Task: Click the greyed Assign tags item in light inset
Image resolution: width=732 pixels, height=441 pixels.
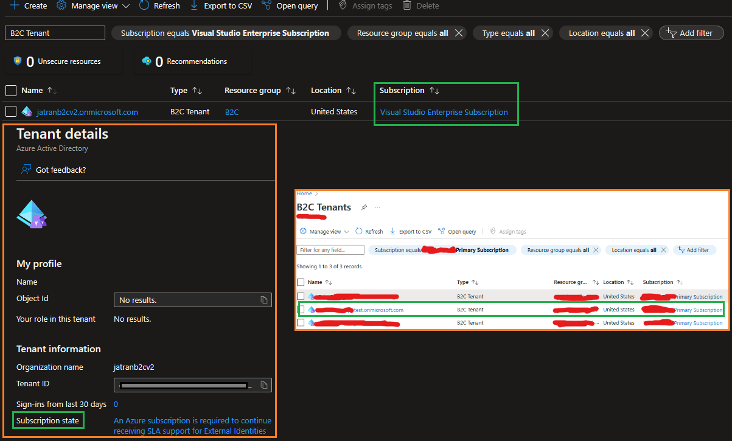Action: [x=508, y=232]
